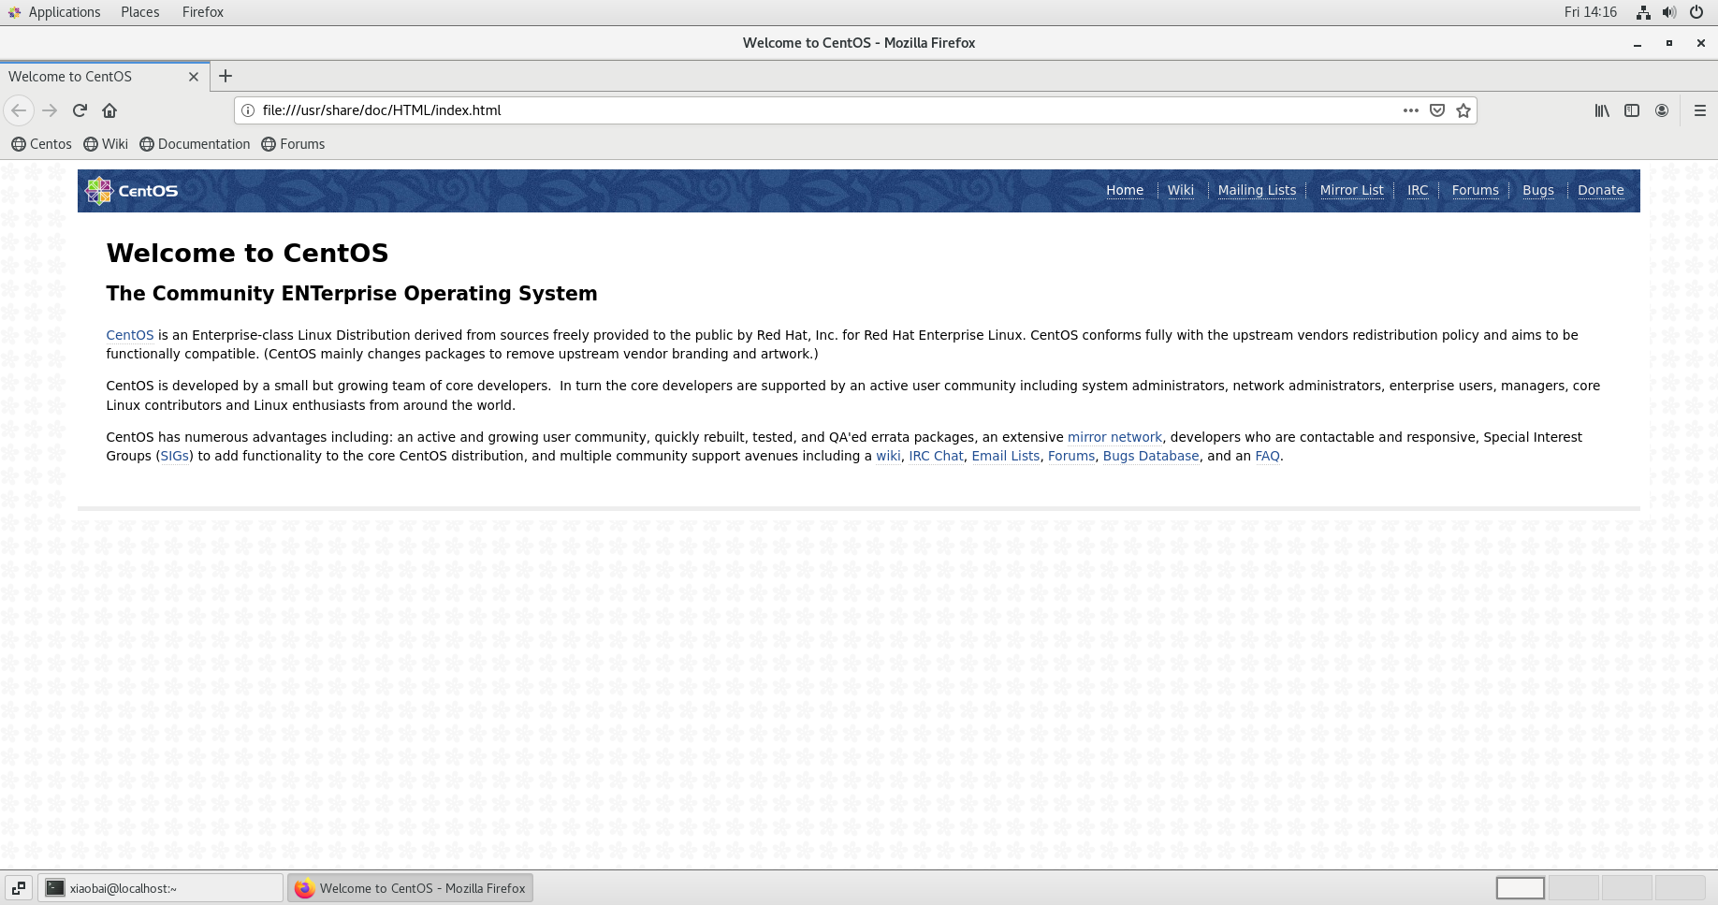Screen dimensions: 1718x905
Task: Follow the SIGs link
Action: point(175,456)
